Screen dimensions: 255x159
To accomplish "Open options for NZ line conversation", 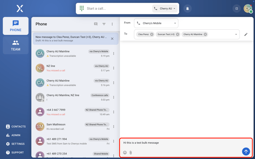I will [113, 68].
